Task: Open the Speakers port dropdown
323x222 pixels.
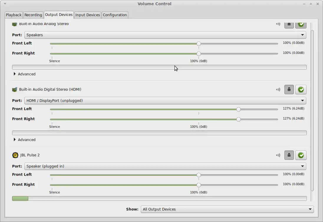Action: click(x=165, y=35)
